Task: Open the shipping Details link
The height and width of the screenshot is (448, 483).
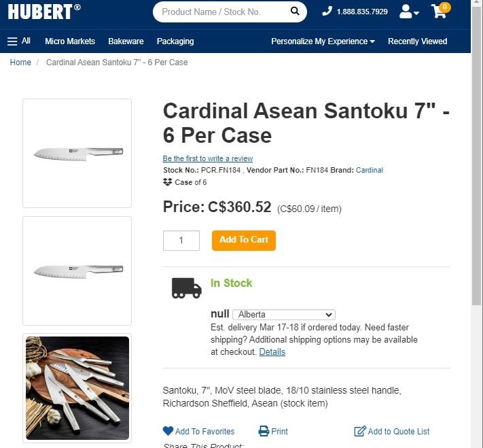Action: tap(272, 352)
